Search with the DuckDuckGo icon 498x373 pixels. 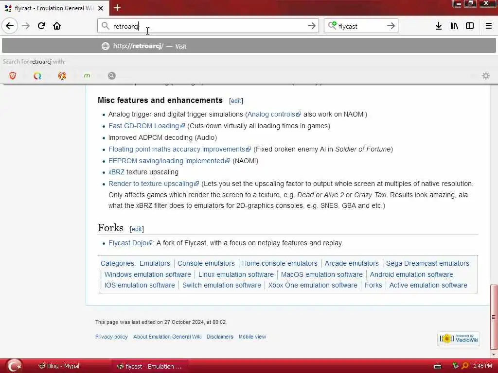tap(62, 75)
